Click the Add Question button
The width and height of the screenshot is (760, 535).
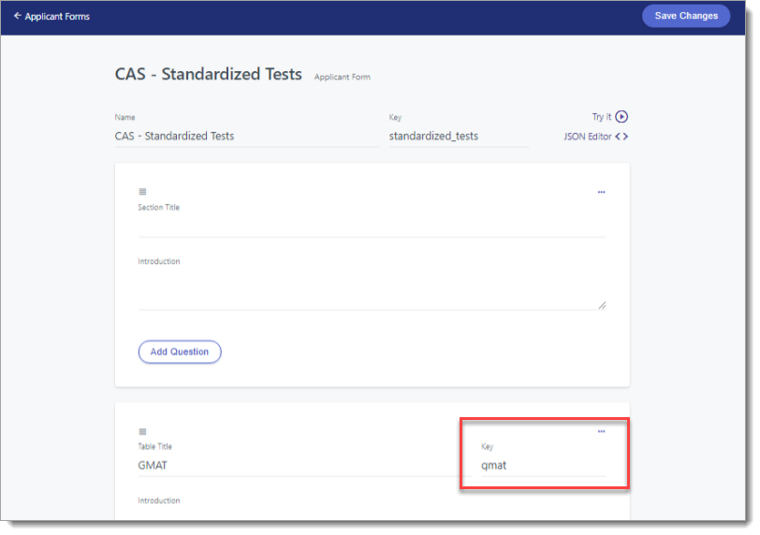pos(180,352)
